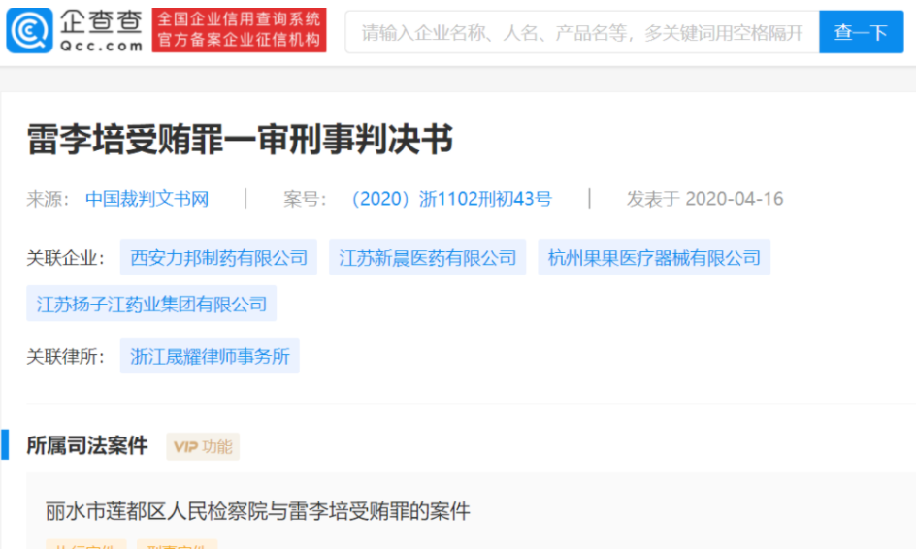Image resolution: width=916 pixels, height=550 pixels.
Task: Open 西安力邦制药有限公司 company tag
Action: pyautogui.click(x=218, y=257)
